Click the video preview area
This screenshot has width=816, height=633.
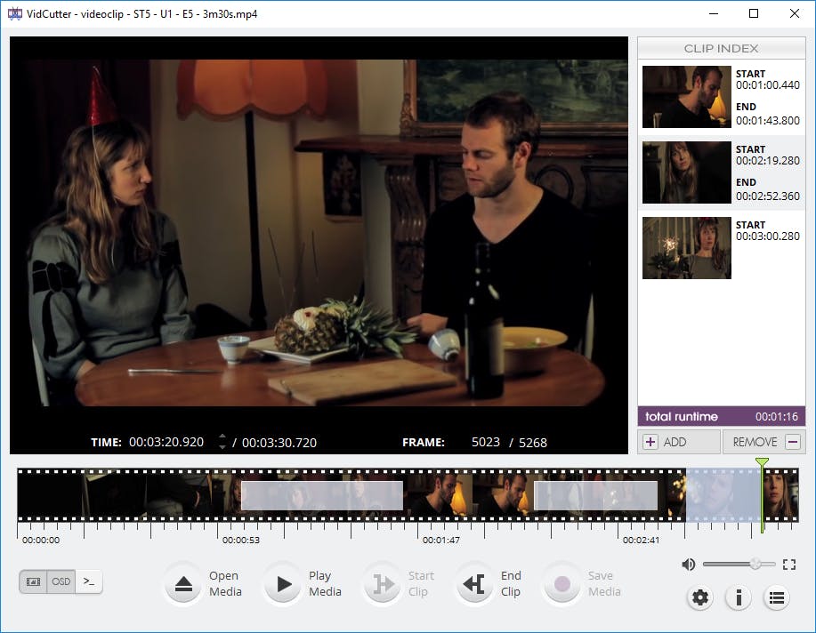point(319,233)
